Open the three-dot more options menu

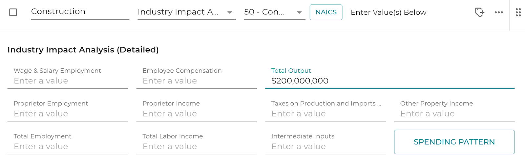499,12
